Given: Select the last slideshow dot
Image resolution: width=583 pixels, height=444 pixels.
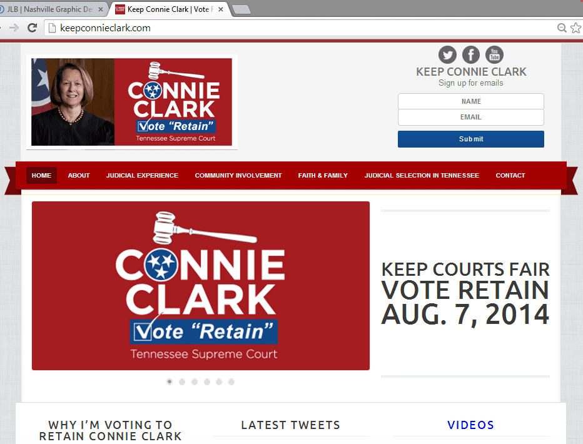Looking at the screenshot, I should coord(231,381).
